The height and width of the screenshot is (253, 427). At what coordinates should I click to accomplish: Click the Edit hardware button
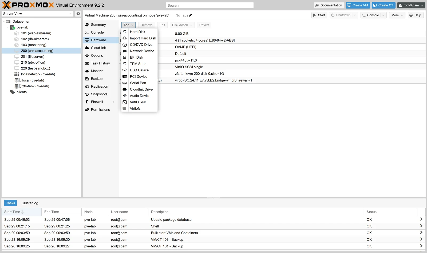tap(162, 25)
